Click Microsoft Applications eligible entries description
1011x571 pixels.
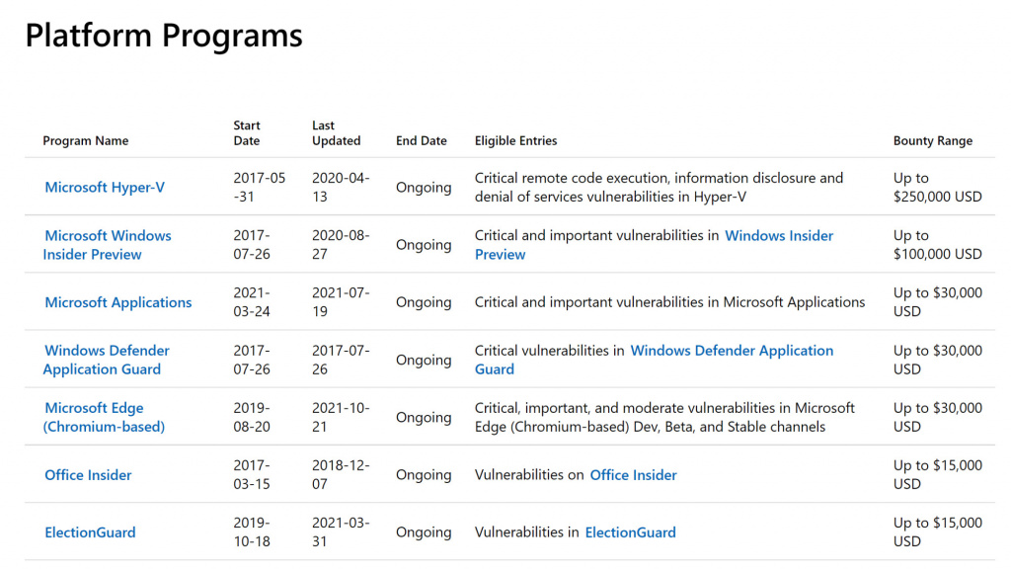670,302
